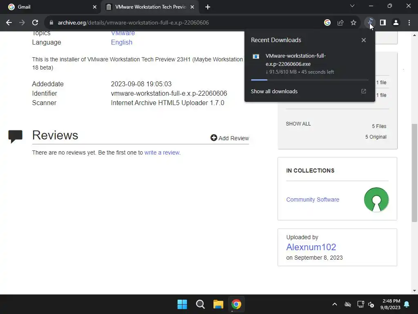
Task: Follow the write a review link
Action: tap(162, 153)
